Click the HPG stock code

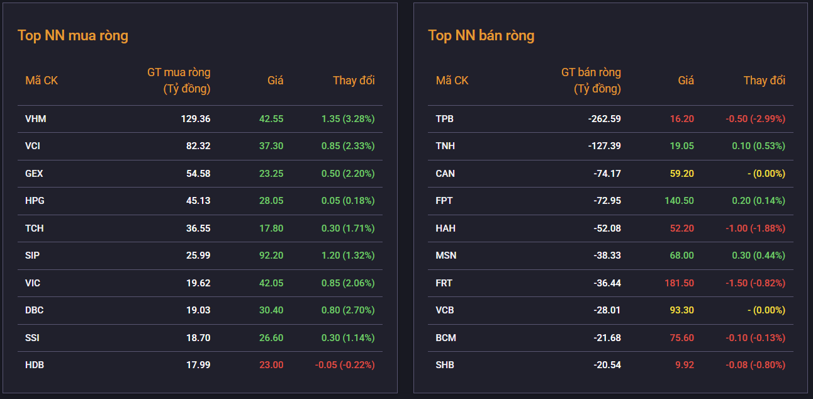coord(35,201)
